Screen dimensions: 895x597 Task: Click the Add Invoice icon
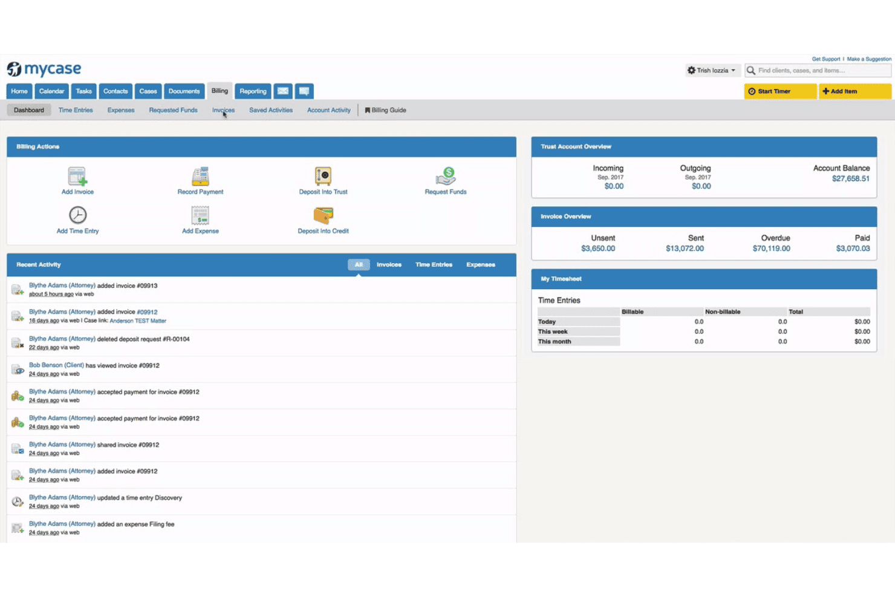pos(77,176)
